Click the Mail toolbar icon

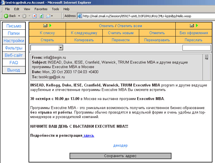point(48,16)
